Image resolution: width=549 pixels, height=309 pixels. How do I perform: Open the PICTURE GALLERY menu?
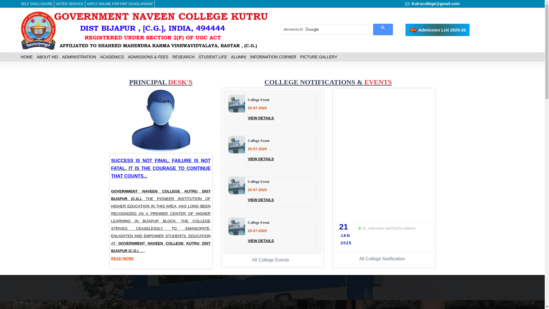(319, 57)
